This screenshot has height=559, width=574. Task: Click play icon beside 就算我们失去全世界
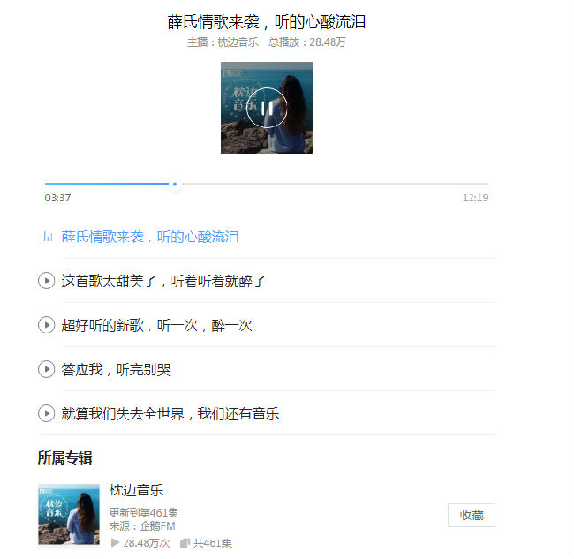coord(47,413)
